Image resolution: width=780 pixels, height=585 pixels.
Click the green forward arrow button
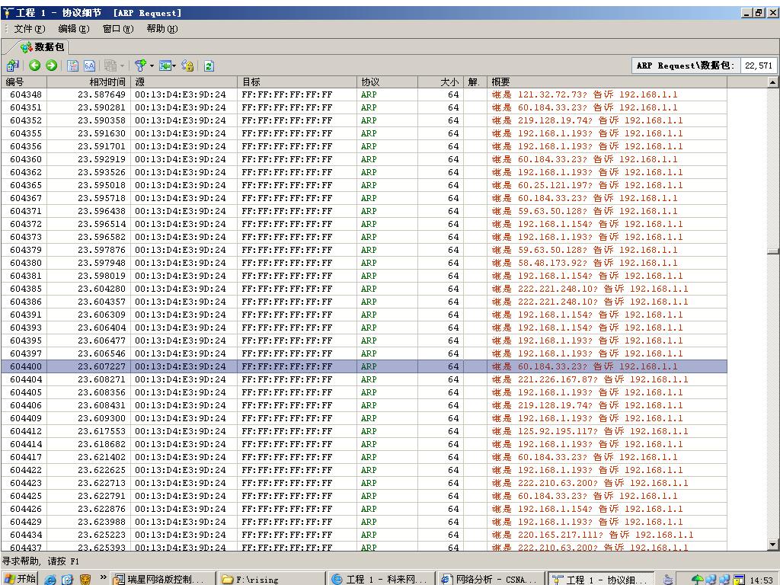point(51,66)
